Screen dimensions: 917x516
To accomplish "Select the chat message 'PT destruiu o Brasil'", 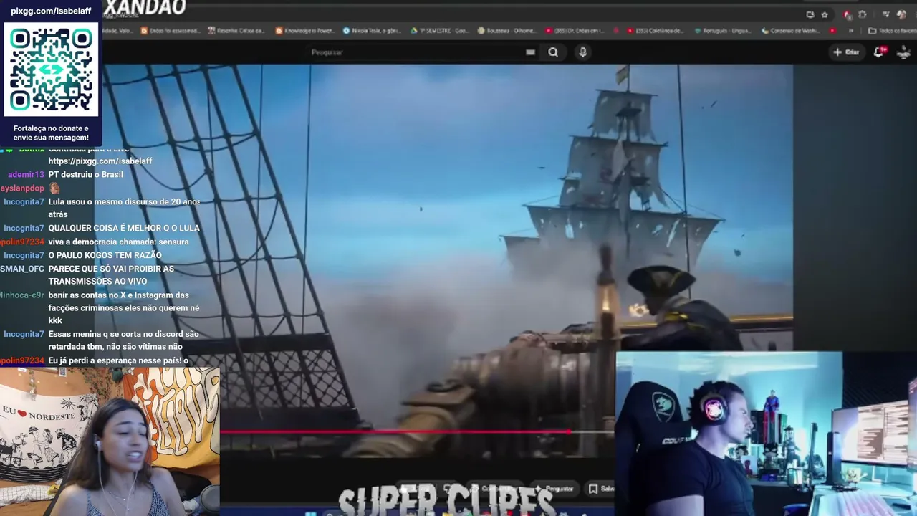I will coord(85,175).
